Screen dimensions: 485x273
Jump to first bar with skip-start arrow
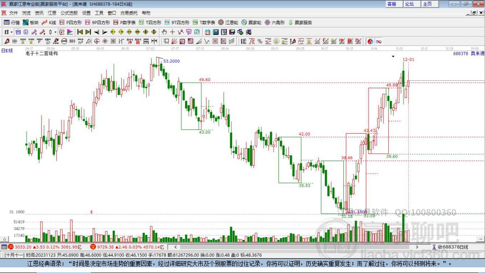click(80, 32)
